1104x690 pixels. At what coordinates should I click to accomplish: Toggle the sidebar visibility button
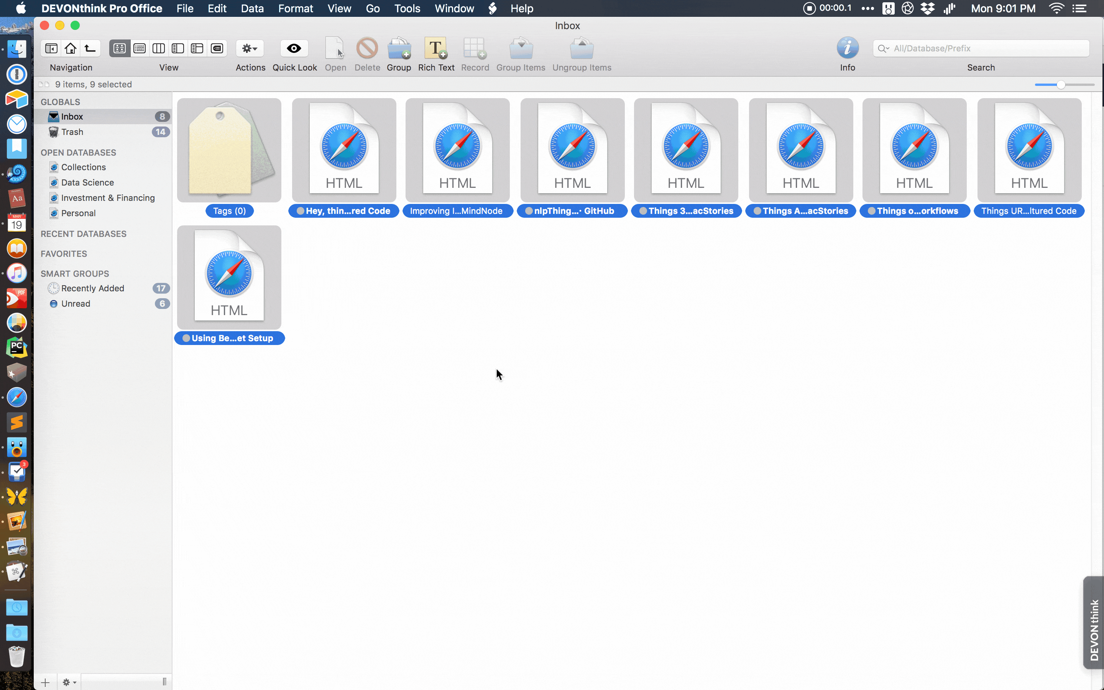(51, 48)
